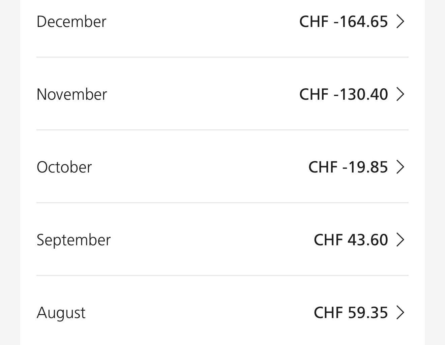Click the arrow beside CHF 59.35

coord(401,312)
